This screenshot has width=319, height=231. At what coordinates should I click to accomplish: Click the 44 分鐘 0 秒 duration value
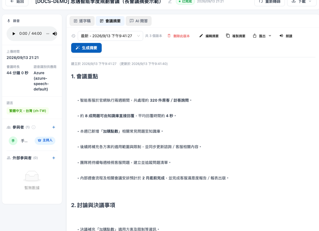pyautogui.click(x=17, y=73)
